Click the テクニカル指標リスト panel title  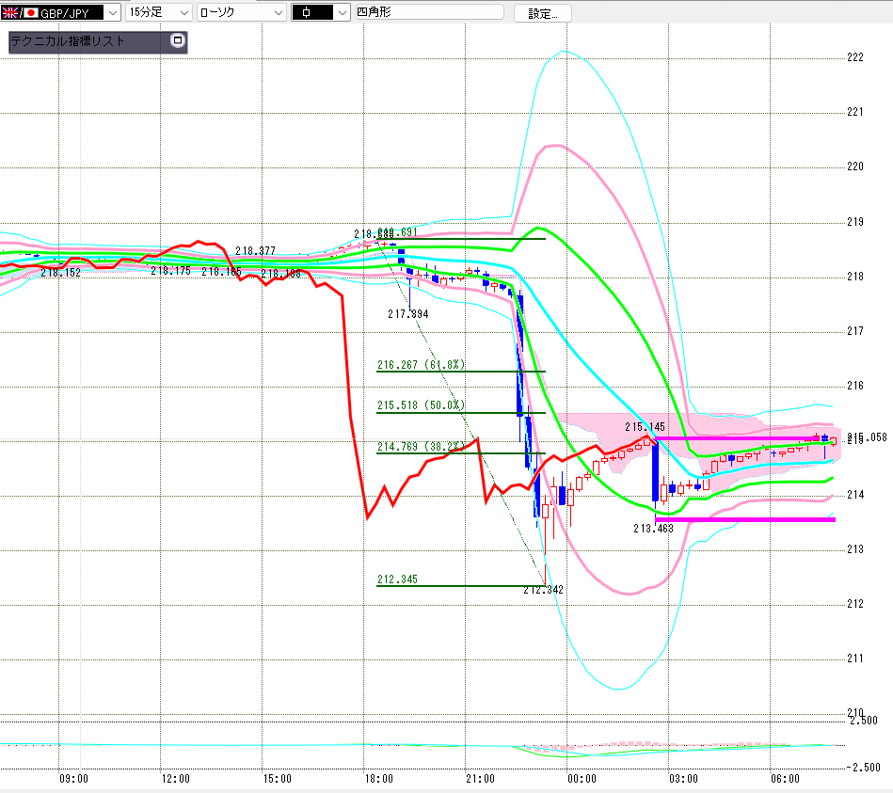pos(67,41)
